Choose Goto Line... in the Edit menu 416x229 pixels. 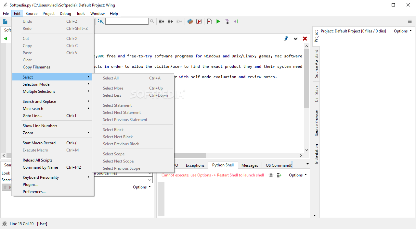pos(52,115)
